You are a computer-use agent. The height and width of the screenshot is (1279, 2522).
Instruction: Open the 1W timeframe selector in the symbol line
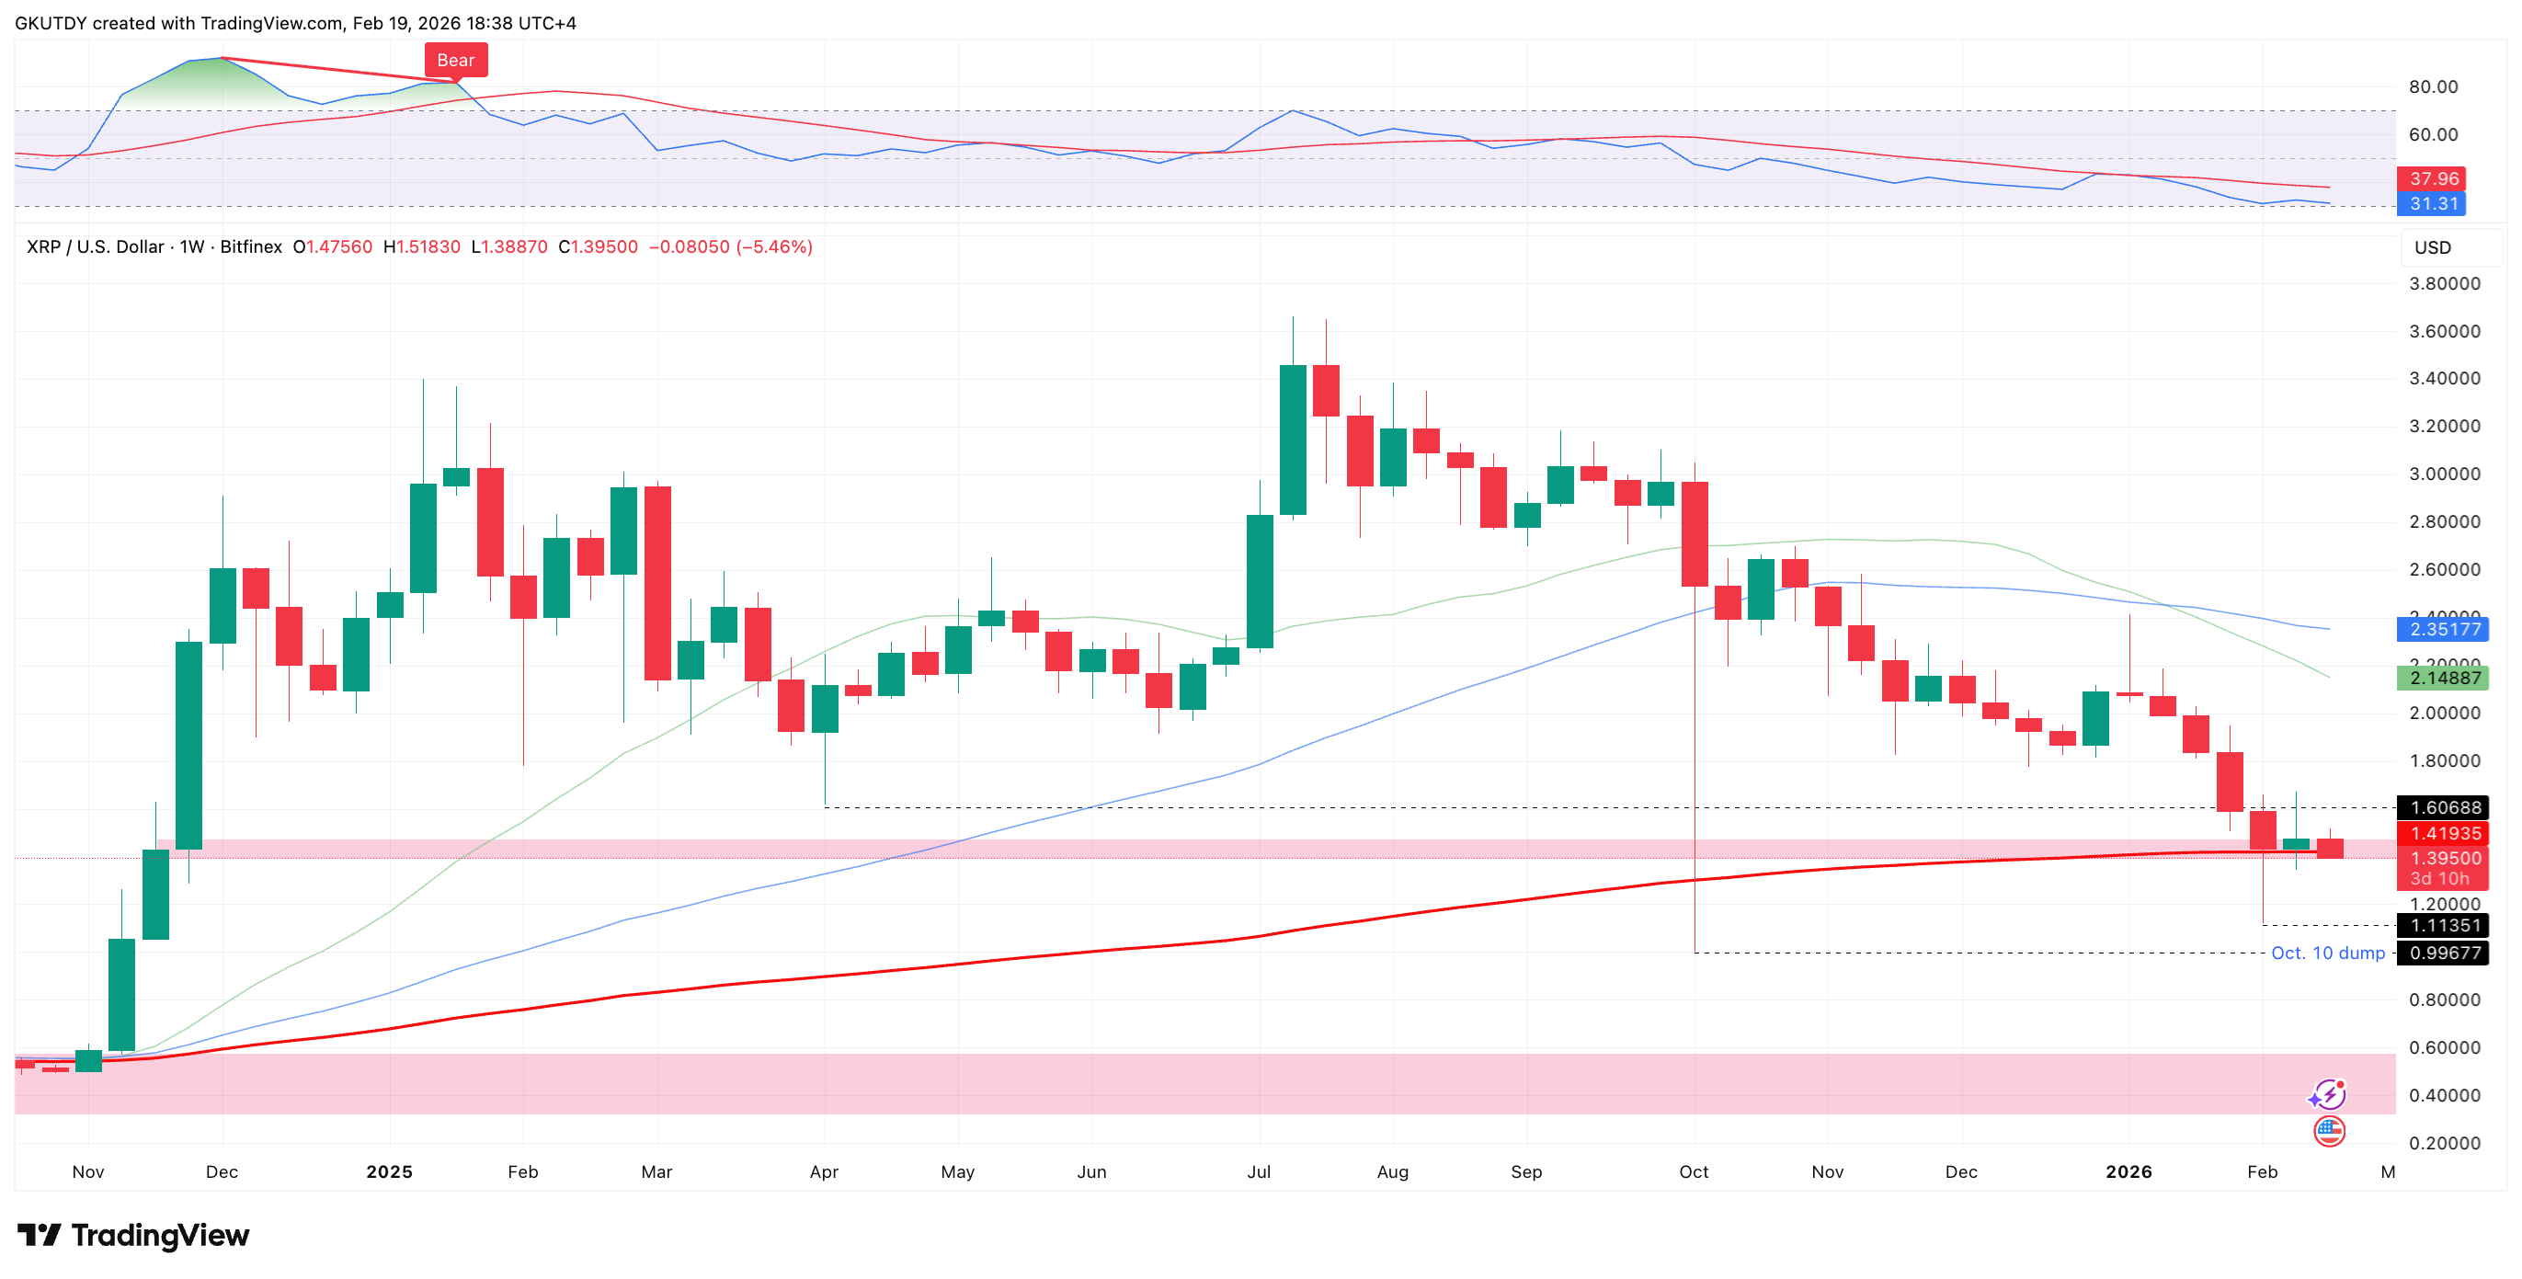192,247
